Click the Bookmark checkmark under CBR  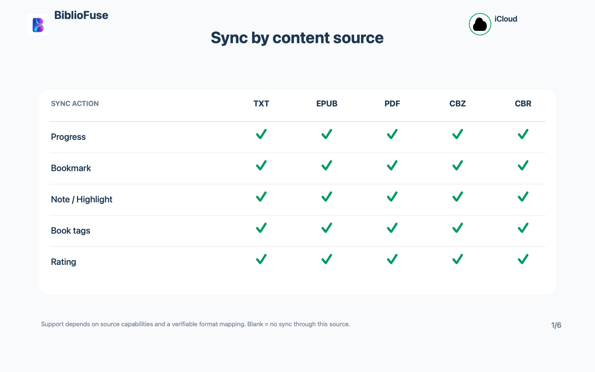[523, 165]
